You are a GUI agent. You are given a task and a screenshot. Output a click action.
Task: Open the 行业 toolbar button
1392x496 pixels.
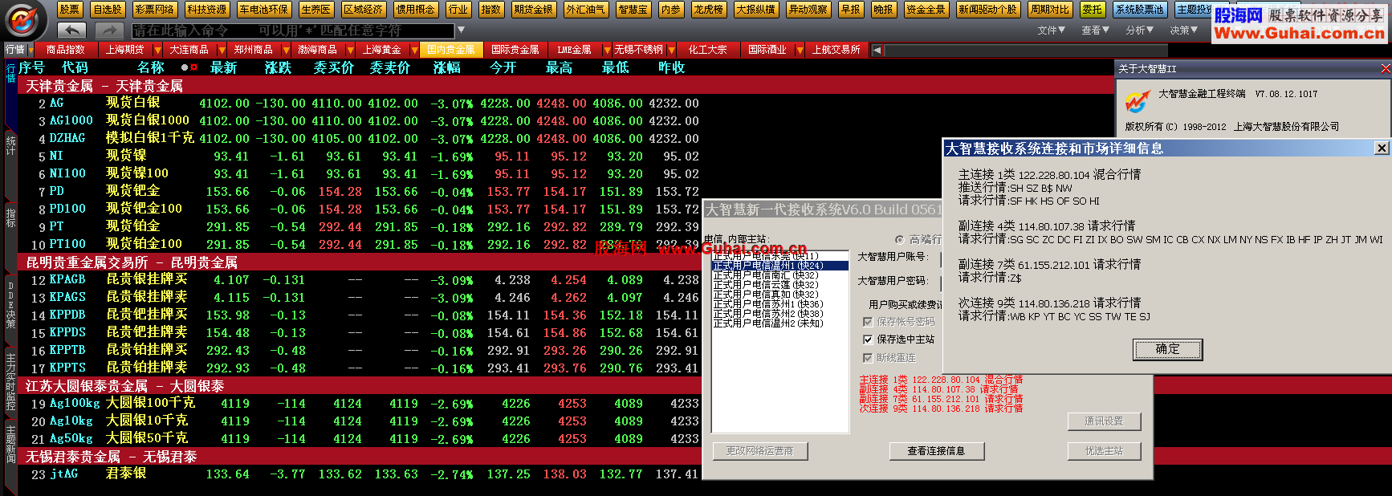click(x=458, y=10)
